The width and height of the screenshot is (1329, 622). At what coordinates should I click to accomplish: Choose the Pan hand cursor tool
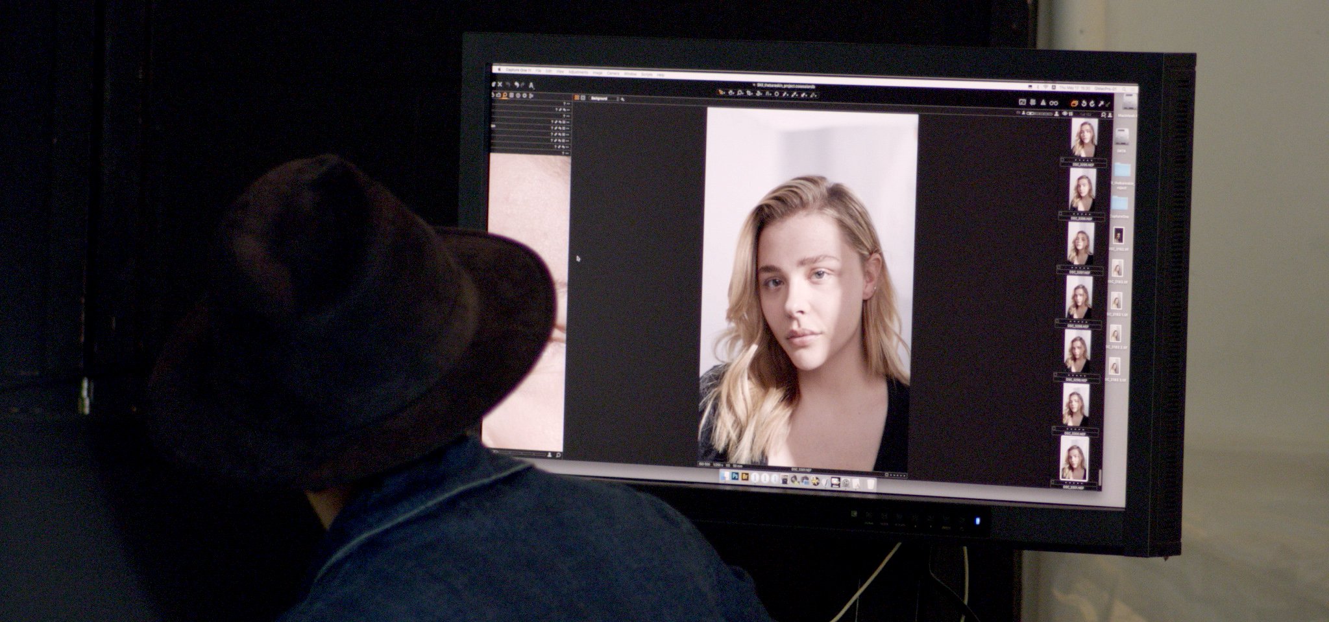click(x=731, y=93)
